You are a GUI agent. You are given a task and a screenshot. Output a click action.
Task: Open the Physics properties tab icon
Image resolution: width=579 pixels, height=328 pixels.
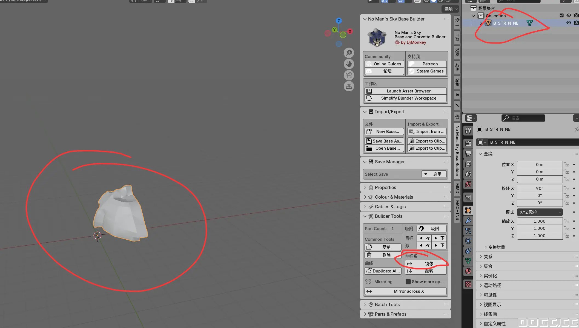coord(468,241)
